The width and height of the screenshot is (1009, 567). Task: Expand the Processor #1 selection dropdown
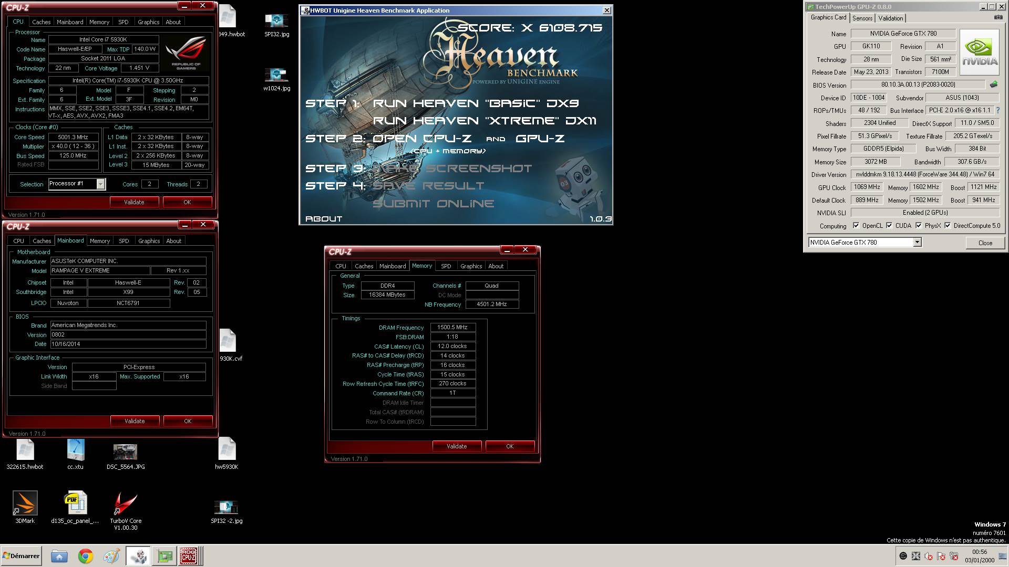coord(100,184)
